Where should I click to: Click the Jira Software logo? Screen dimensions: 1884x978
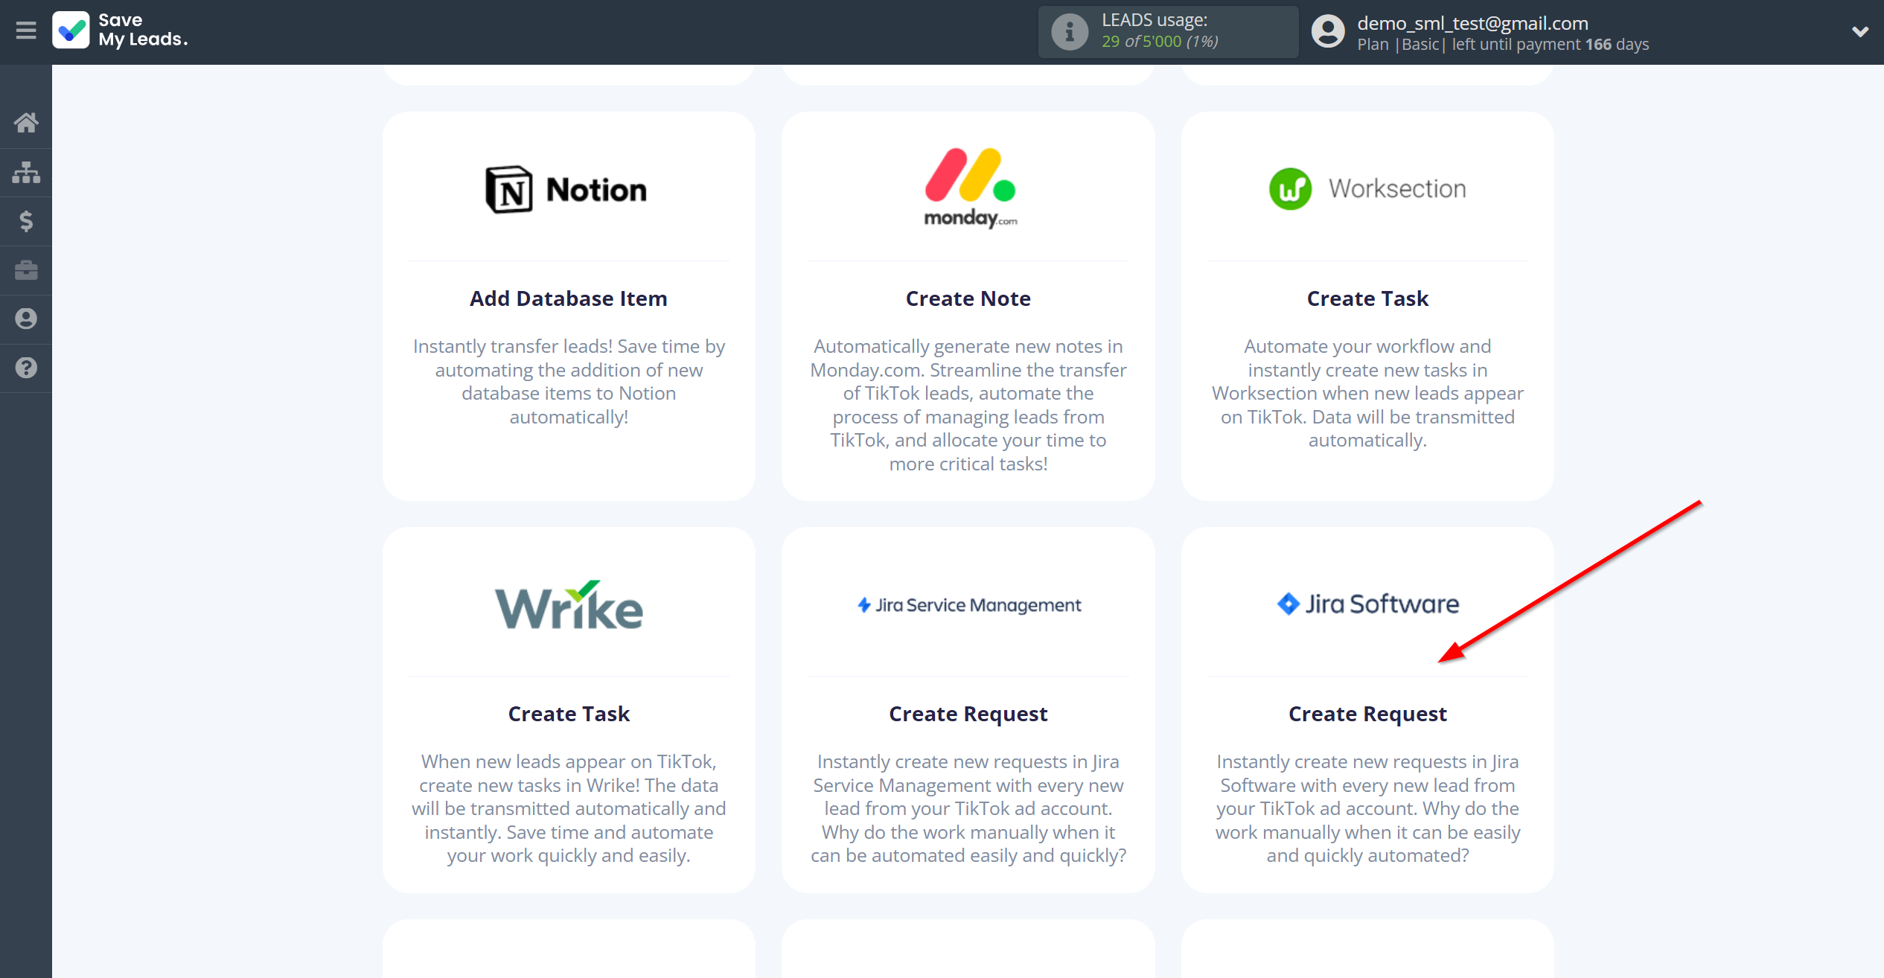click(x=1368, y=604)
